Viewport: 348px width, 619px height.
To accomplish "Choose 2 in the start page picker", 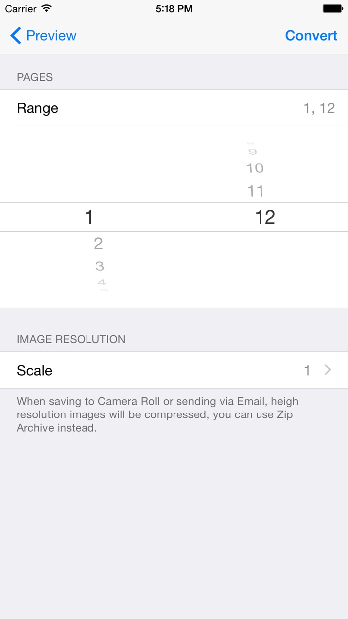I will (x=98, y=243).
